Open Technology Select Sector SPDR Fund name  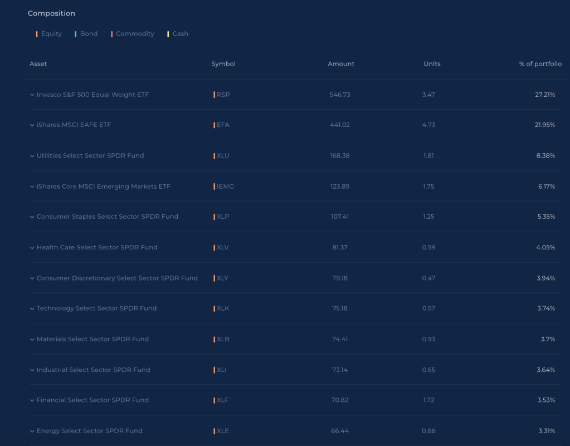[x=96, y=308]
